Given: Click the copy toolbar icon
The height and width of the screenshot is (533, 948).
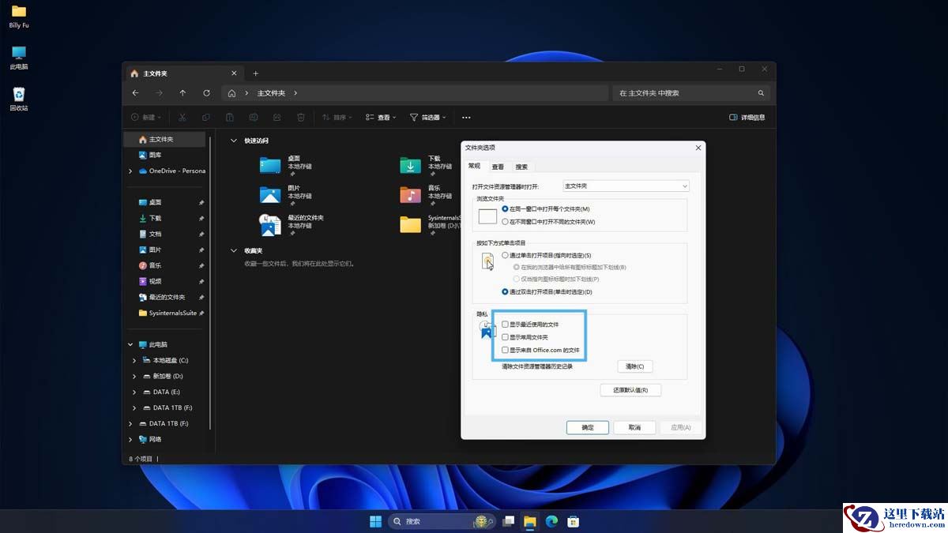Looking at the screenshot, I should (x=205, y=118).
